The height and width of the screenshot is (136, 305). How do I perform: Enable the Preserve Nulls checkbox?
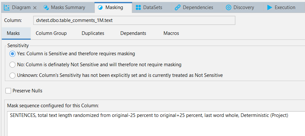(x=8, y=90)
